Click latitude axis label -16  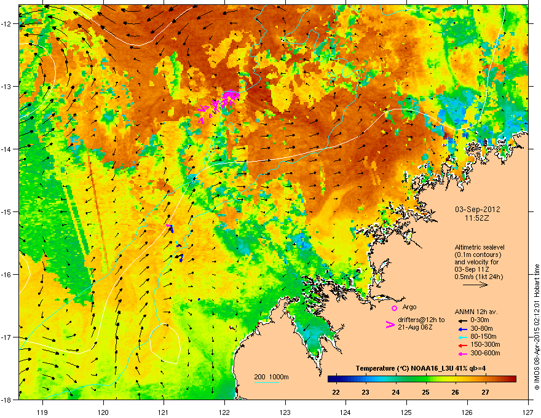6,275
